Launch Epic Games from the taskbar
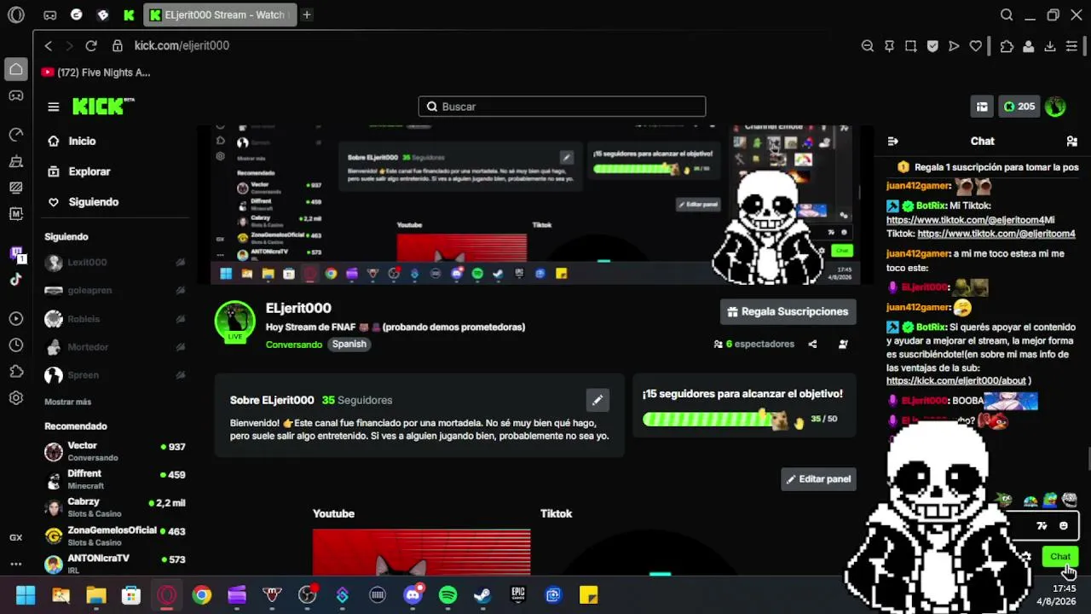1091x614 pixels. pyautogui.click(x=517, y=595)
